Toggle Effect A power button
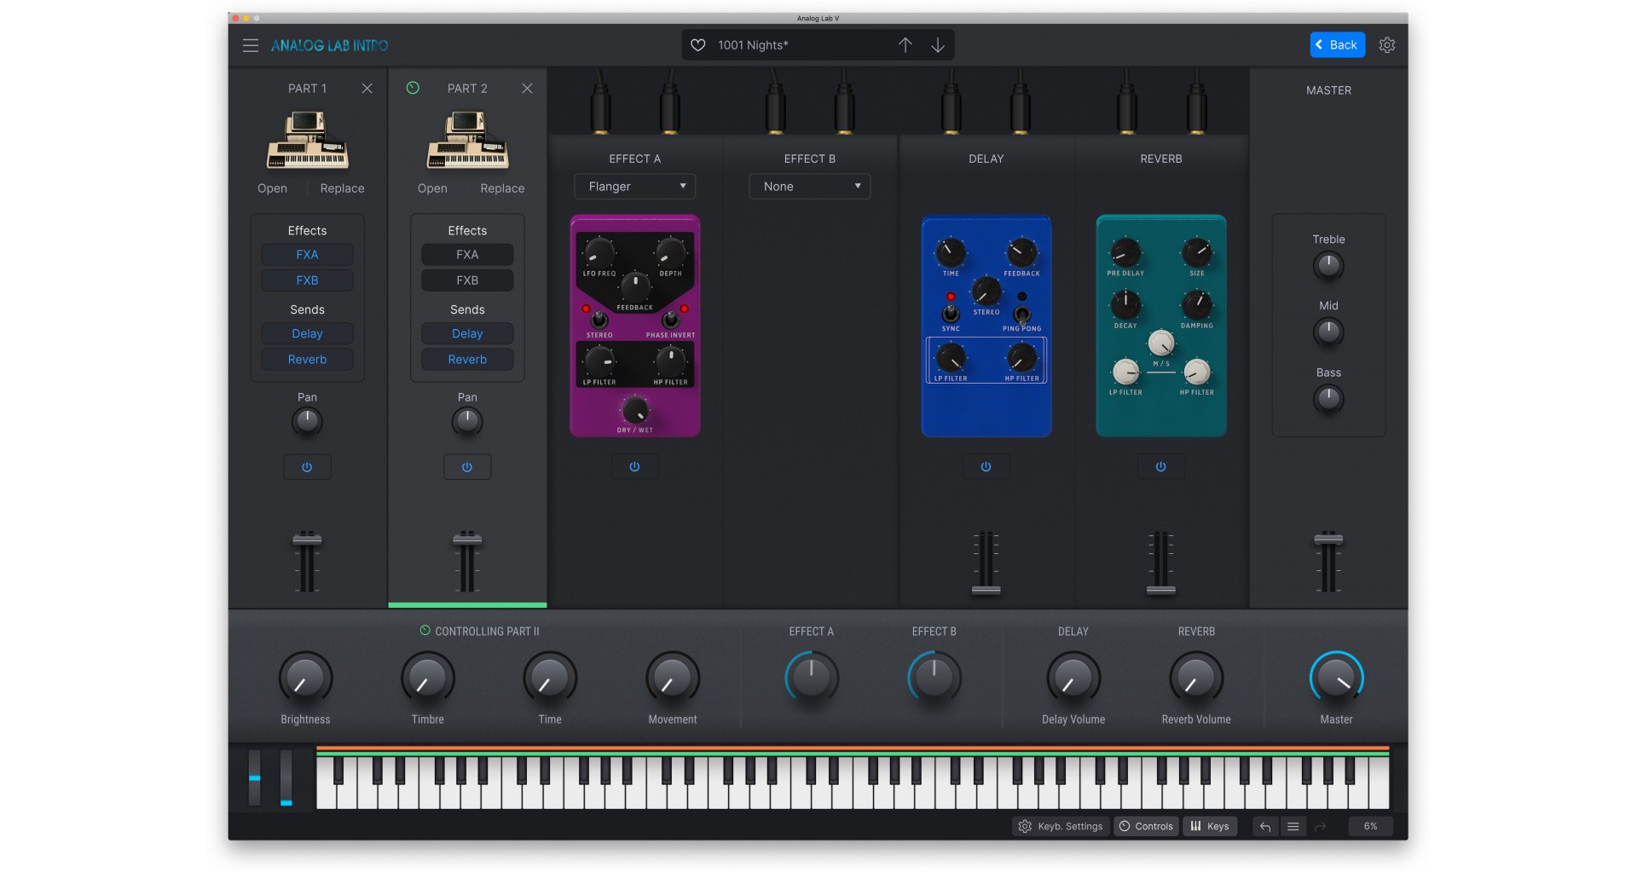The width and height of the screenshot is (1637, 872). pyautogui.click(x=634, y=467)
